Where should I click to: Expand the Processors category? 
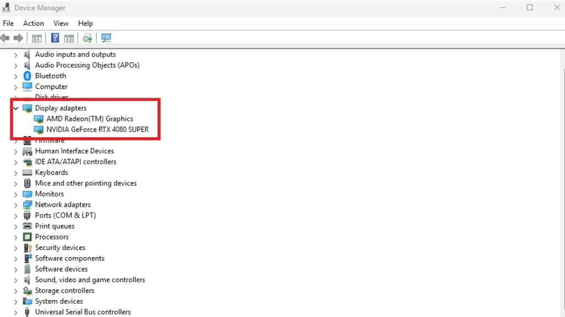coord(15,237)
